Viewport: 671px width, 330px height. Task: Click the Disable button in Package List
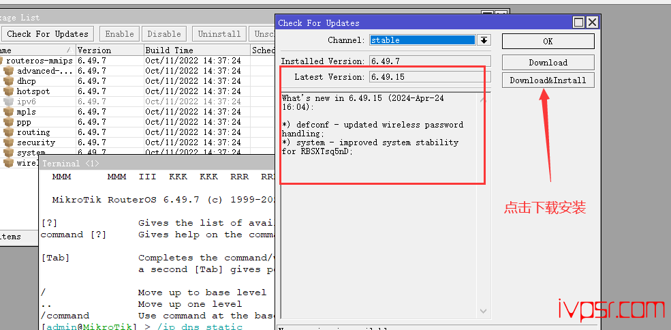(x=164, y=34)
